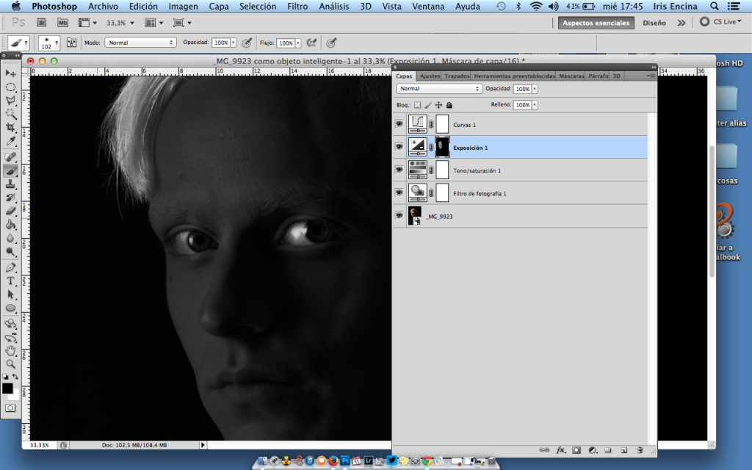Select the Crop tool in toolbox
Screen dimensions: 752x470
[x=11, y=127]
